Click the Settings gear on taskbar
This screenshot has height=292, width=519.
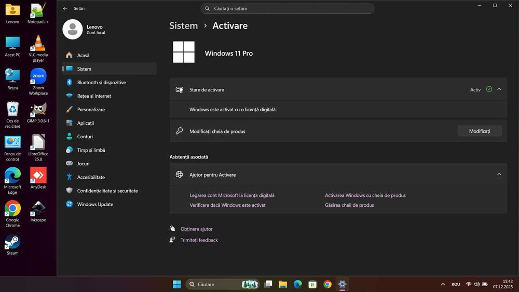[x=342, y=284]
